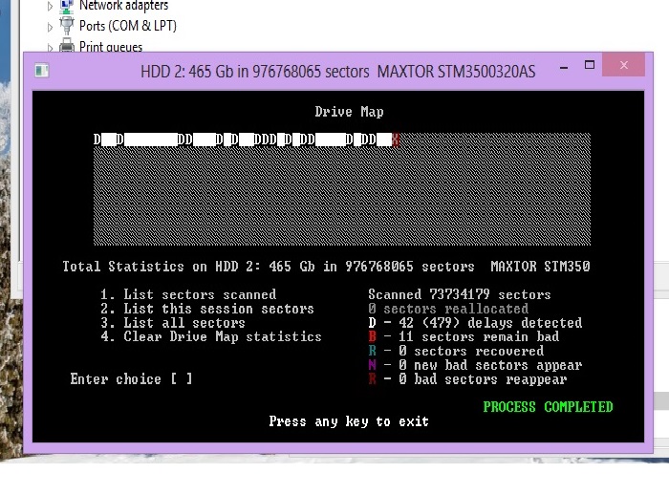
Task: Click option 2. List this session sectors
Action: tap(207, 309)
